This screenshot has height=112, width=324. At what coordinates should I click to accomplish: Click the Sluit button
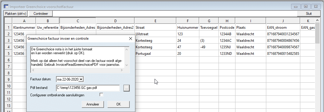point(309,14)
